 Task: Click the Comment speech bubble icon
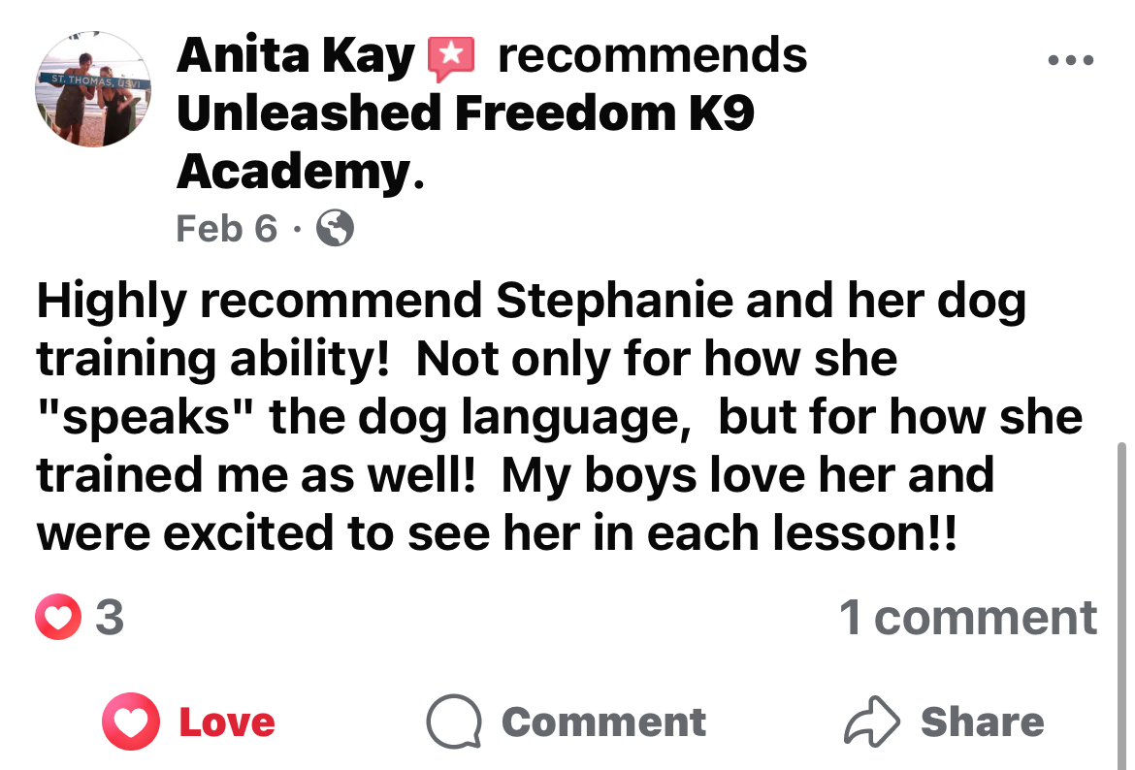(454, 722)
